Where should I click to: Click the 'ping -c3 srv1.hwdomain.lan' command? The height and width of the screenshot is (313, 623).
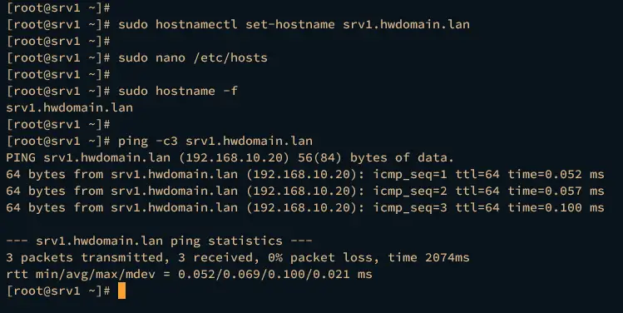(x=215, y=142)
